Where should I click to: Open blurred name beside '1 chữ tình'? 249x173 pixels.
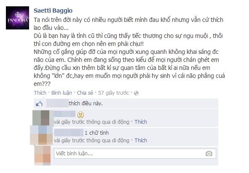coord(69,133)
